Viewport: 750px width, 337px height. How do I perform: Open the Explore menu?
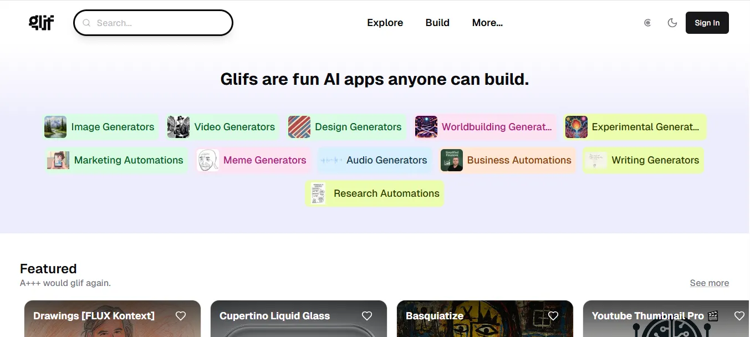(385, 23)
